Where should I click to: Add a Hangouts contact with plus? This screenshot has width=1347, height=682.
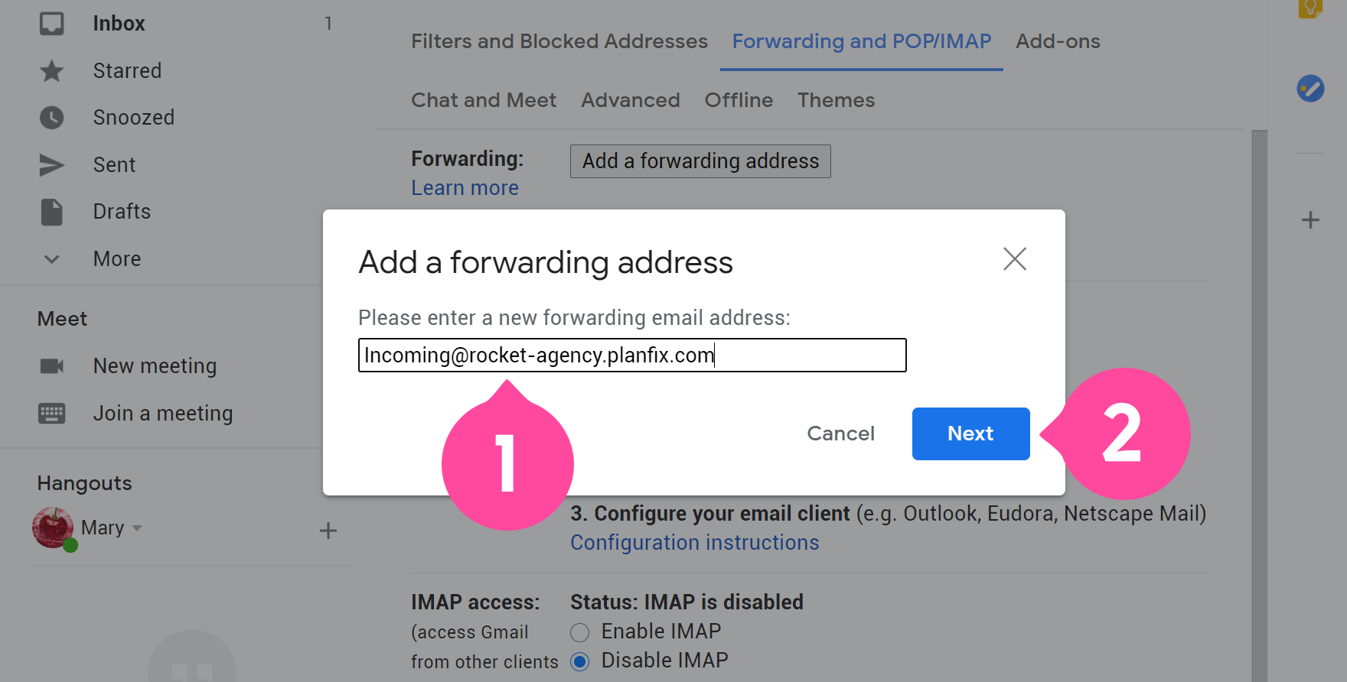[328, 531]
